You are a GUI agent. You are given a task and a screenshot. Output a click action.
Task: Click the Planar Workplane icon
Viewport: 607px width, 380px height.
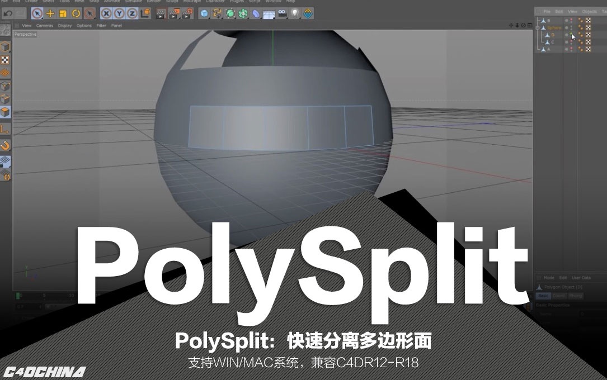point(5,175)
